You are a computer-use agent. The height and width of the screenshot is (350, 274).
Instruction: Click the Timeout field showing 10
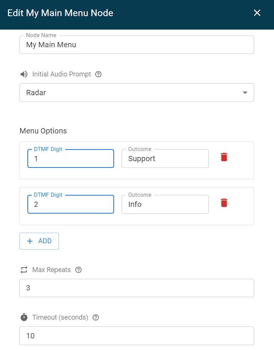coord(137,336)
